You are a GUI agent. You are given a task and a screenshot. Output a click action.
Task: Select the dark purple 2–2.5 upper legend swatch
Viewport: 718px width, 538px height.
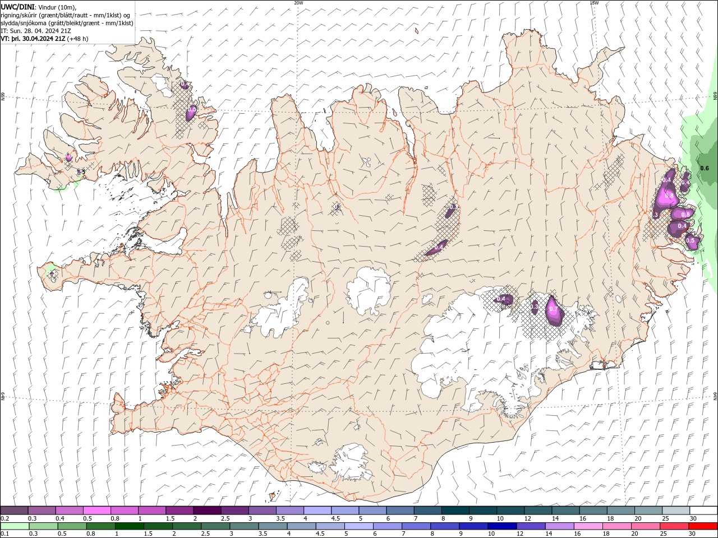pyautogui.click(x=207, y=510)
